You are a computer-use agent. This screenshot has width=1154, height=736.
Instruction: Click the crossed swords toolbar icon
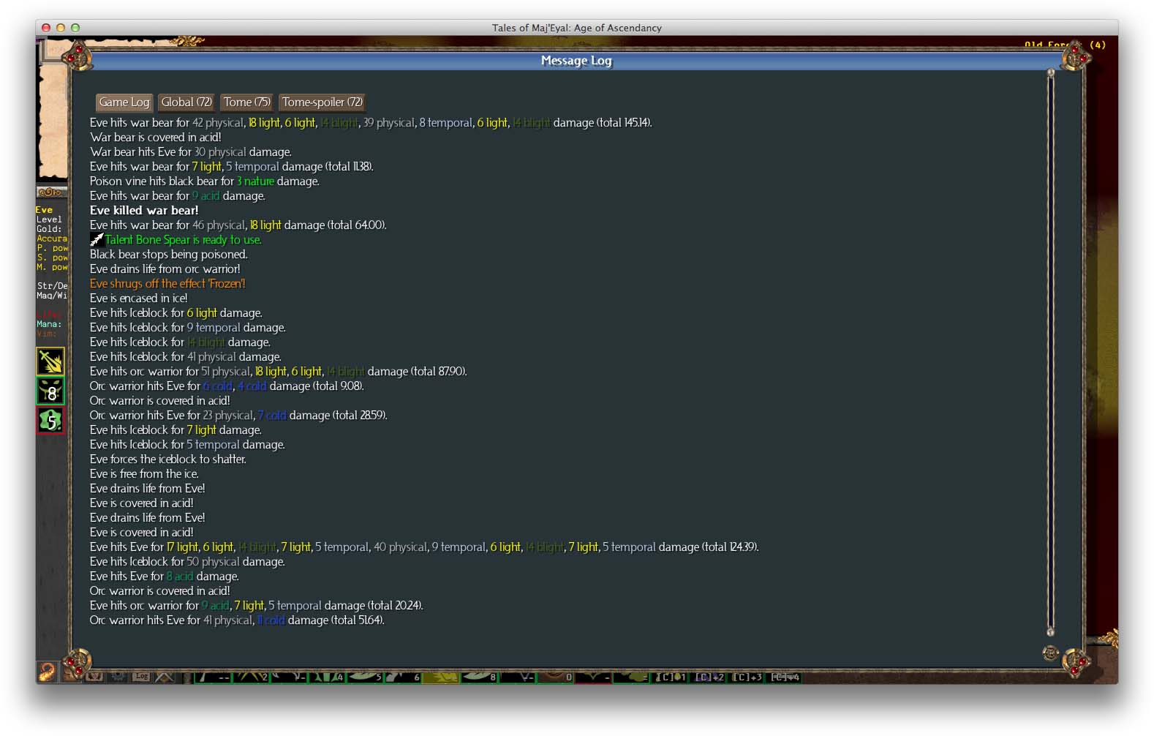(x=165, y=677)
